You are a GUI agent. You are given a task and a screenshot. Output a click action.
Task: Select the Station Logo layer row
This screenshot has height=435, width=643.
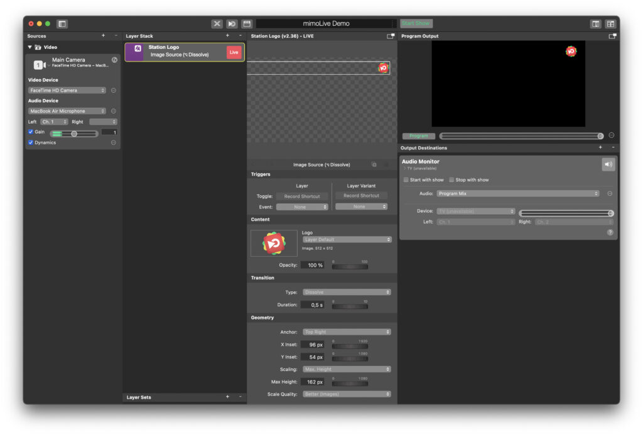coord(185,52)
